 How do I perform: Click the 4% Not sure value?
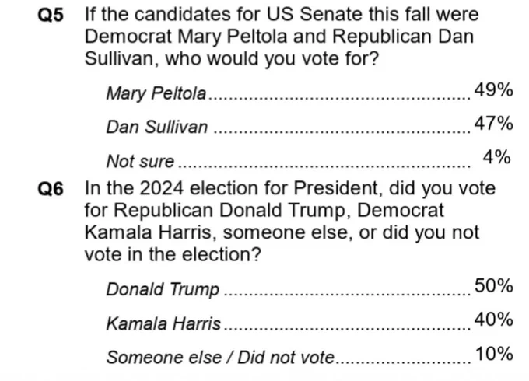(496, 157)
